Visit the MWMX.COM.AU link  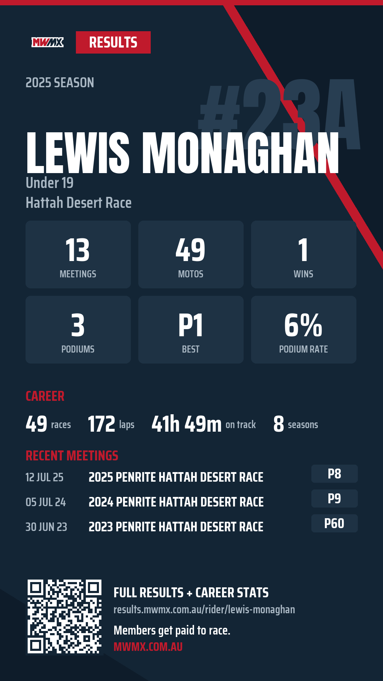point(148,647)
